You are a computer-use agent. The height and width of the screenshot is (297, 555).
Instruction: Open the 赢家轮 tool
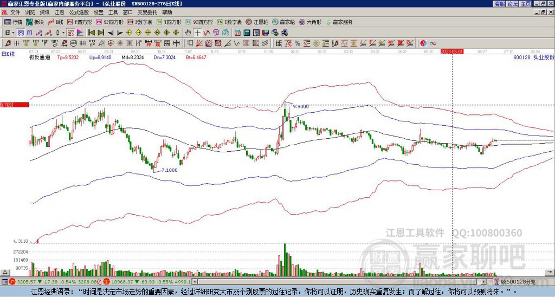pos(283,22)
